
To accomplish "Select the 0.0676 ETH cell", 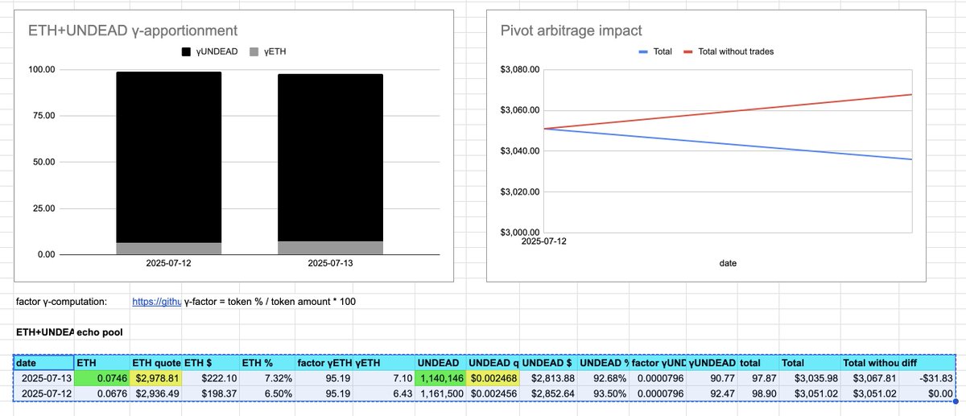I will coord(102,393).
